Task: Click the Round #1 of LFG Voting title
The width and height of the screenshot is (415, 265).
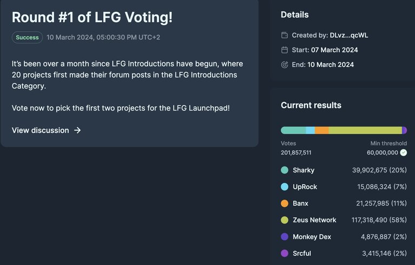Action: [92, 17]
